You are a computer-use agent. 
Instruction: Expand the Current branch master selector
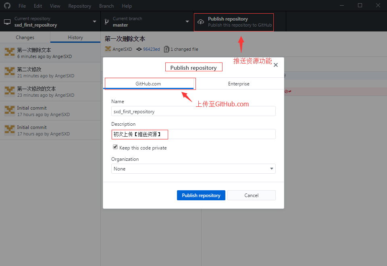[x=147, y=21]
